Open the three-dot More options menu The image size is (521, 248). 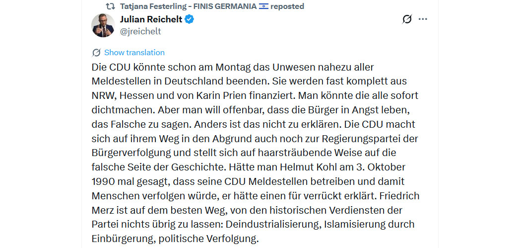[423, 19]
